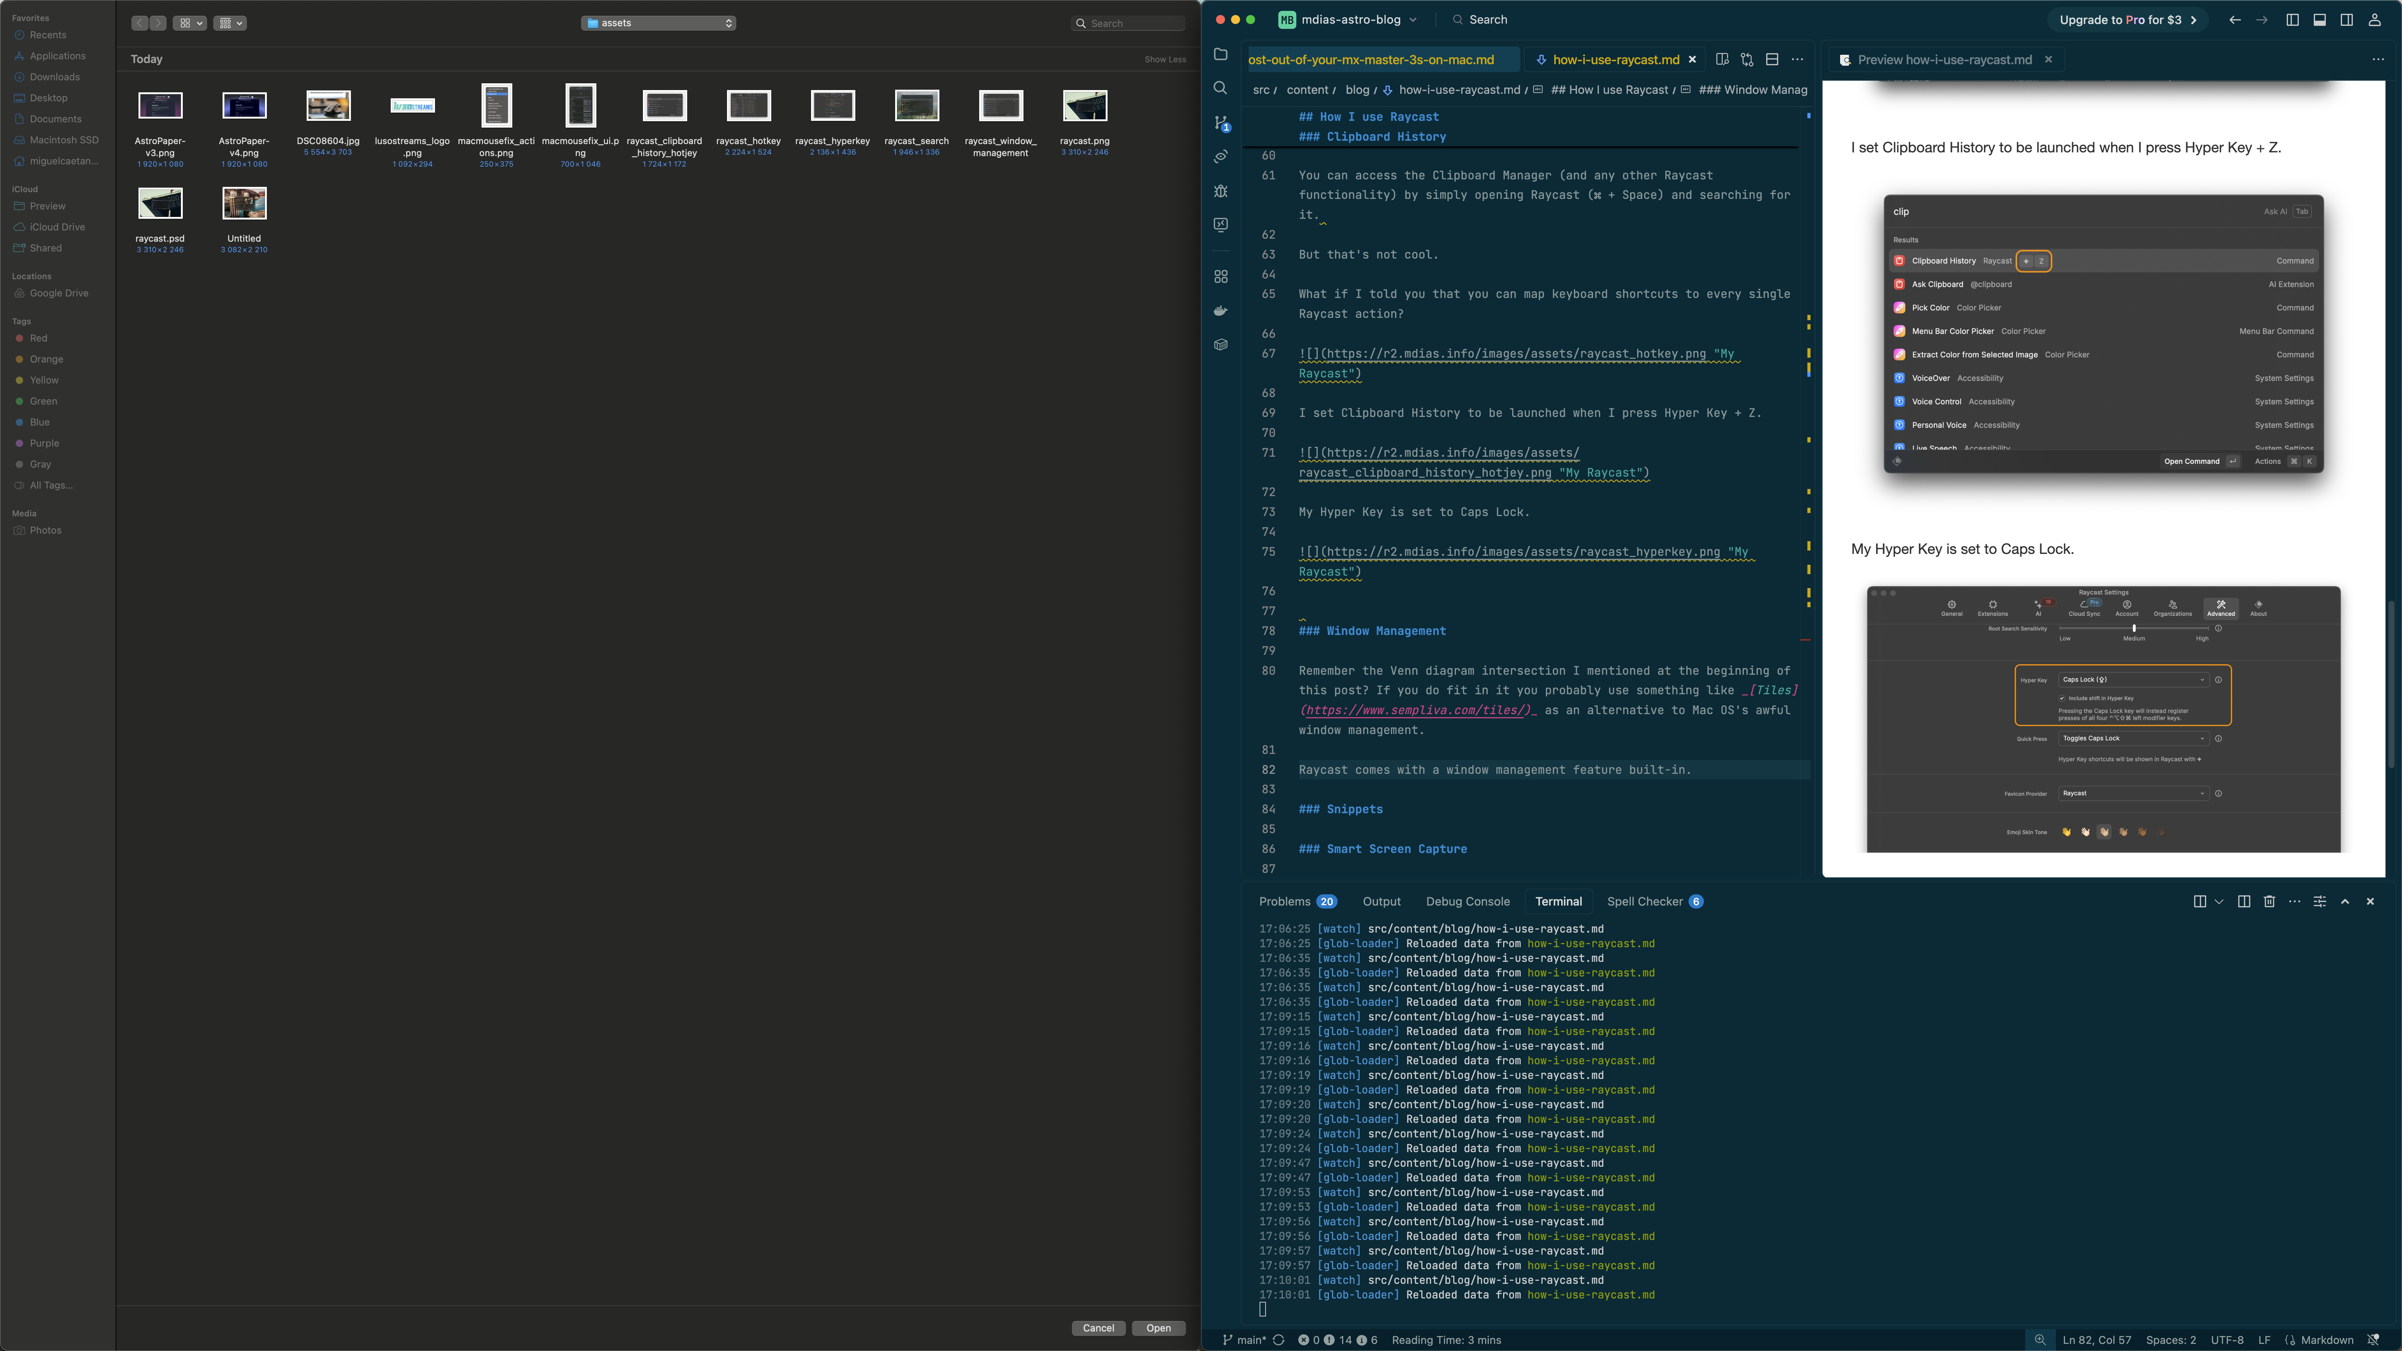Viewport: 2402px width, 1351px height.
Task: Click the notifications bell in status bar
Action: (2374, 1340)
